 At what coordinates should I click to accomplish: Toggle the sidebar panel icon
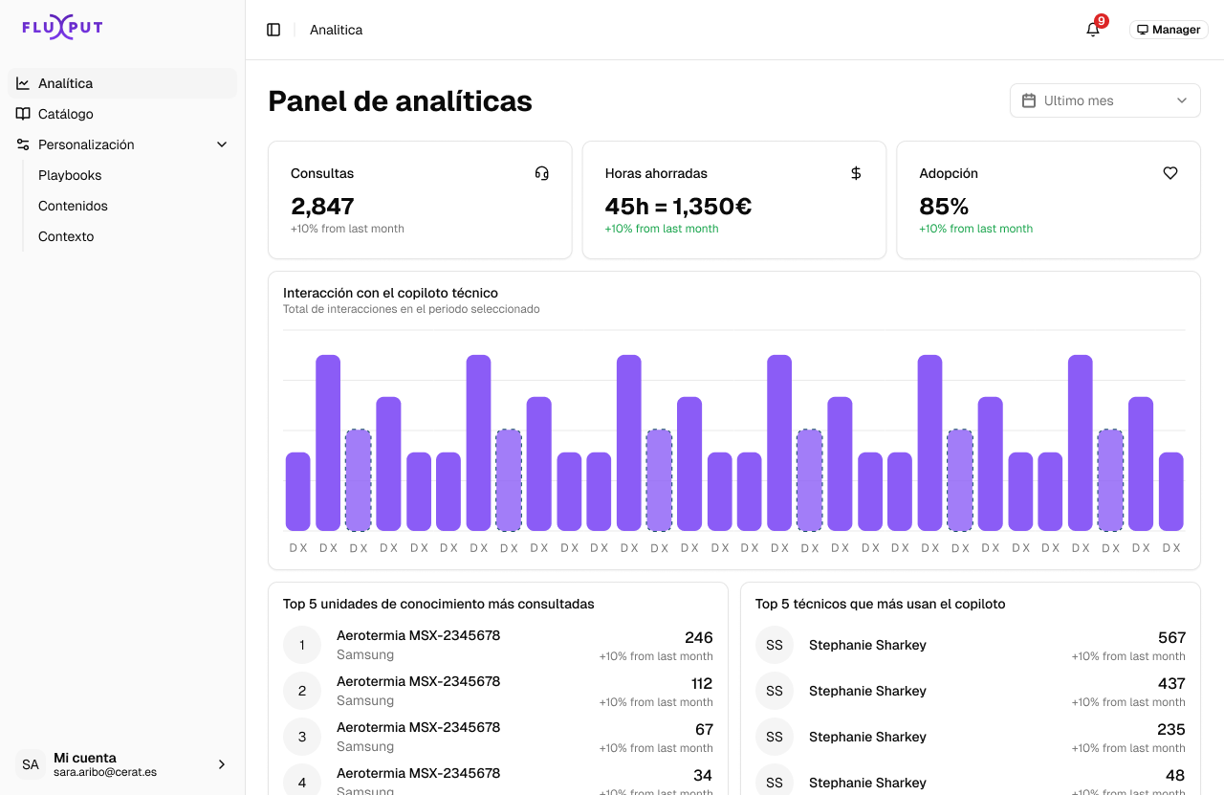coord(273,30)
